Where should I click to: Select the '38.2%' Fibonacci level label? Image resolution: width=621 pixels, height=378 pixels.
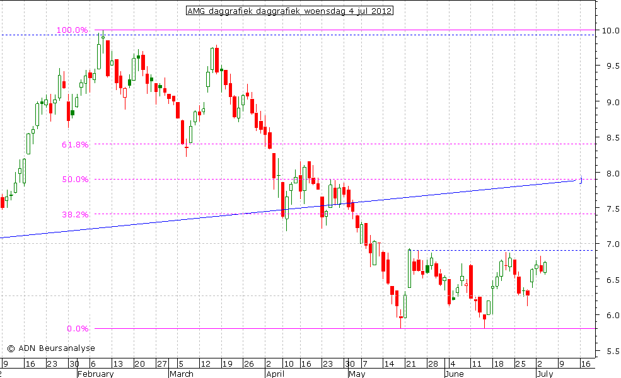(75, 215)
